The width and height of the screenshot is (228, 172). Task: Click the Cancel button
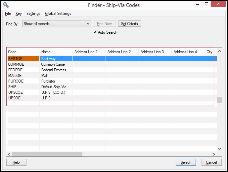211,162
